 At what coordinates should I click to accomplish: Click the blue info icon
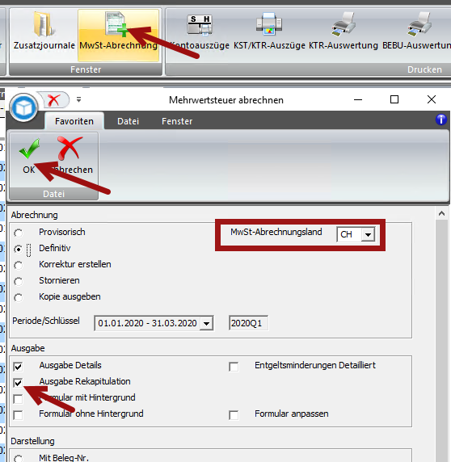(441, 120)
